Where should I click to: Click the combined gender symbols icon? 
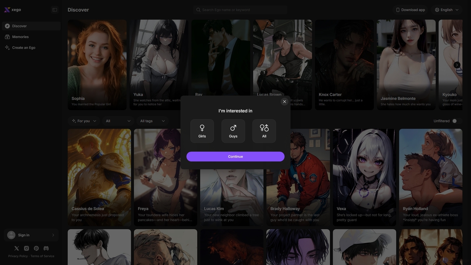coord(264,128)
